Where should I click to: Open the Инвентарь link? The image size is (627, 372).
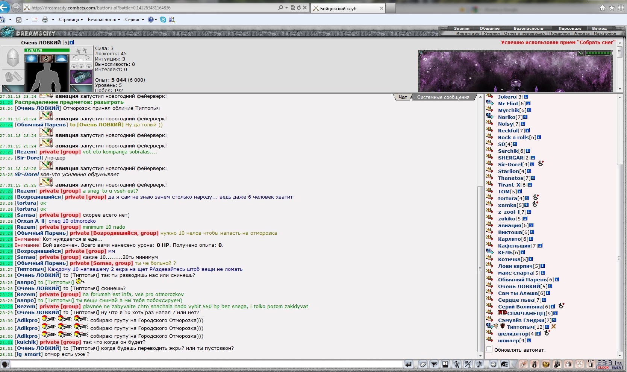pyautogui.click(x=468, y=33)
